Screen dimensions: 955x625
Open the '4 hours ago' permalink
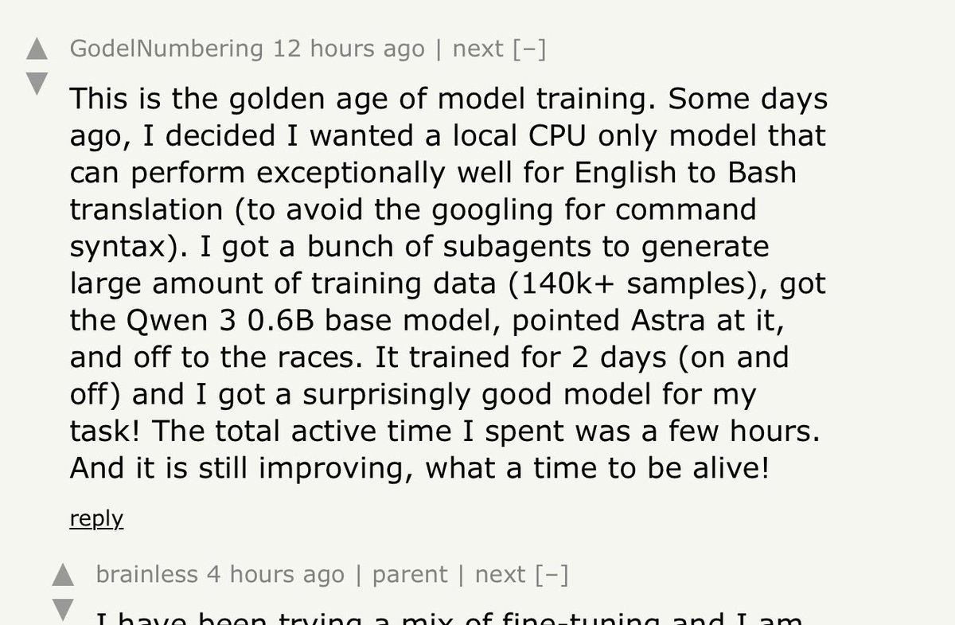pos(276,575)
